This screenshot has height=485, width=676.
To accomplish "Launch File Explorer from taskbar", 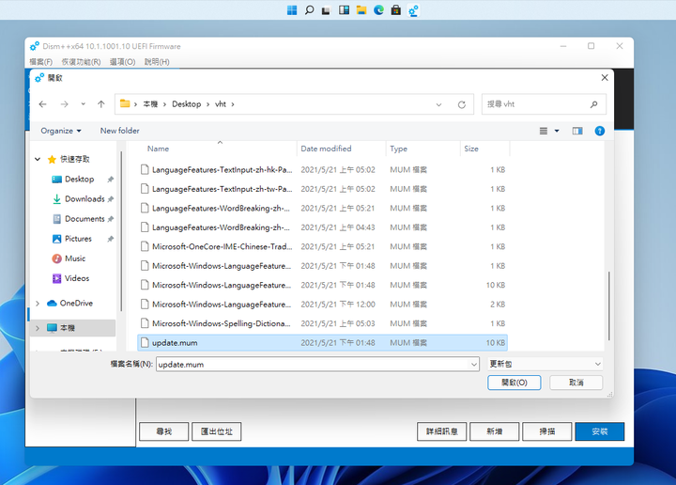I will (x=361, y=10).
